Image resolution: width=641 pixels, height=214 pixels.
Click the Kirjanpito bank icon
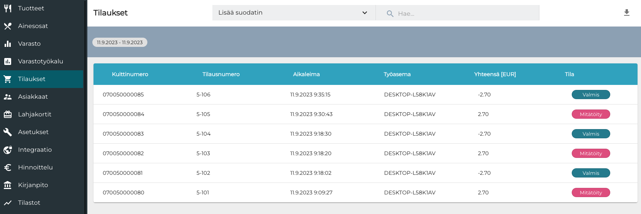click(x=8, y=185)
